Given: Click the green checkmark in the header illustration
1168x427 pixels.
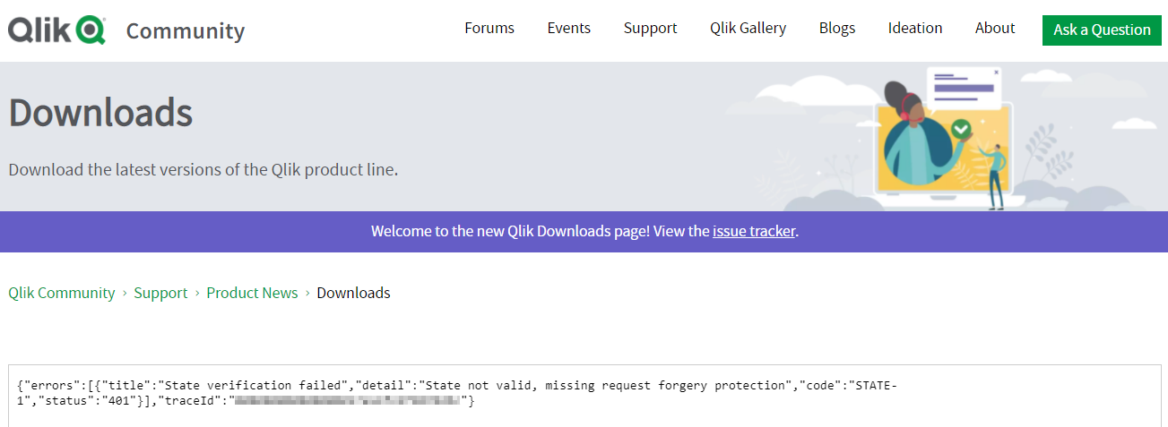Looking at the screenshot, I should (962, 129).
